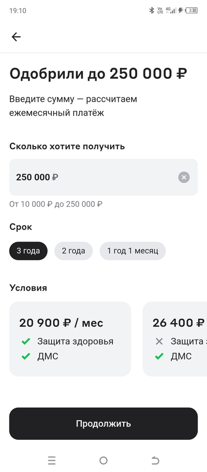207x472 pixels.
Task: Clear the amount with the X icon
Action: pos(184,177)
